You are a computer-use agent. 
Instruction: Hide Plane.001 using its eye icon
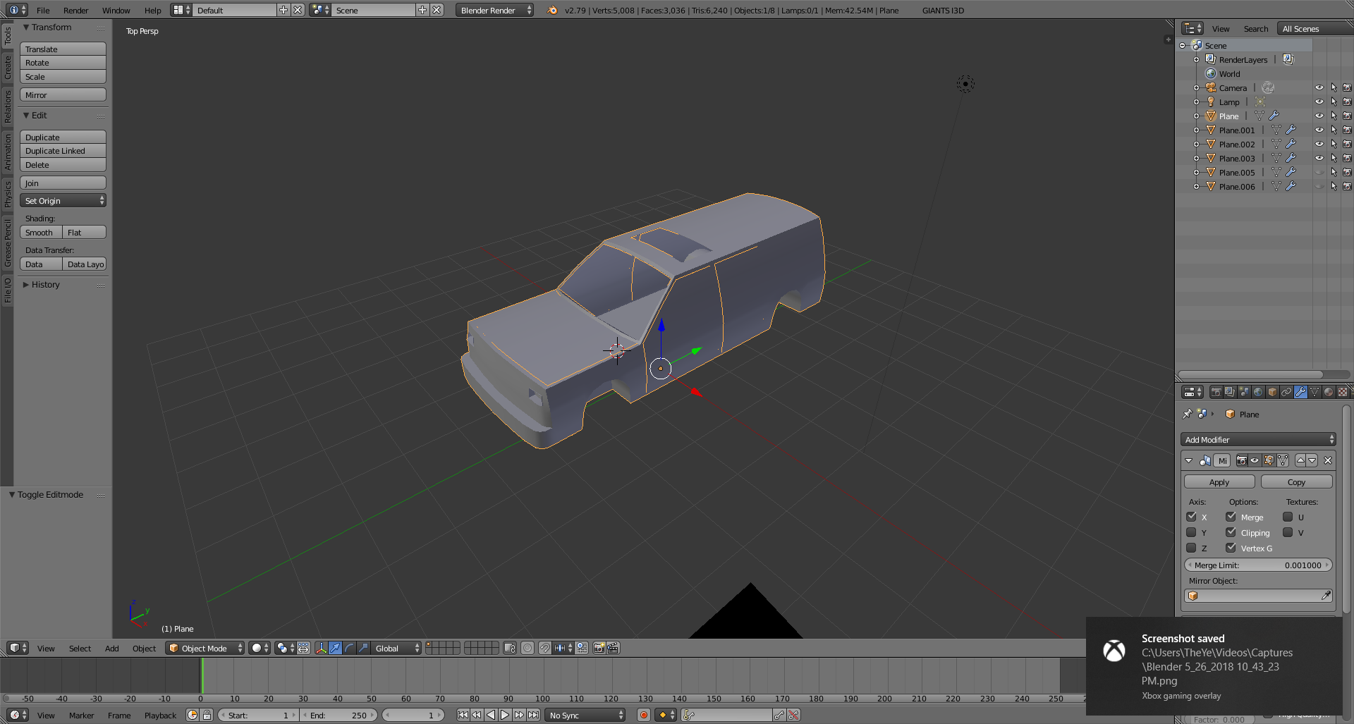point(1319,130)
